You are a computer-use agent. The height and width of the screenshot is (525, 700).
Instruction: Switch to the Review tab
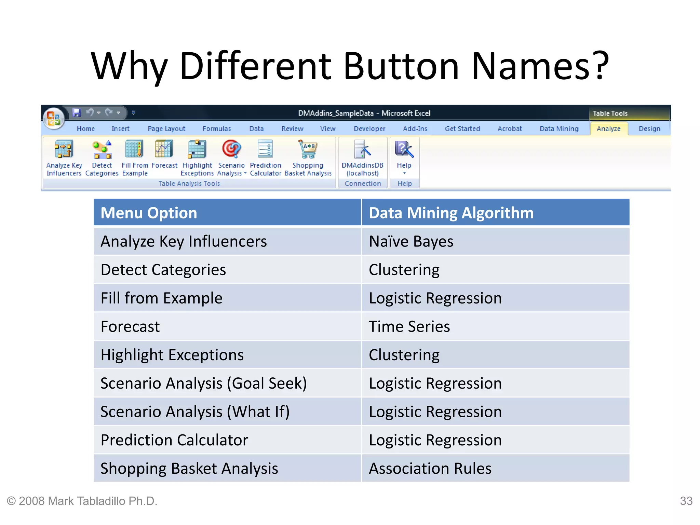292,129
